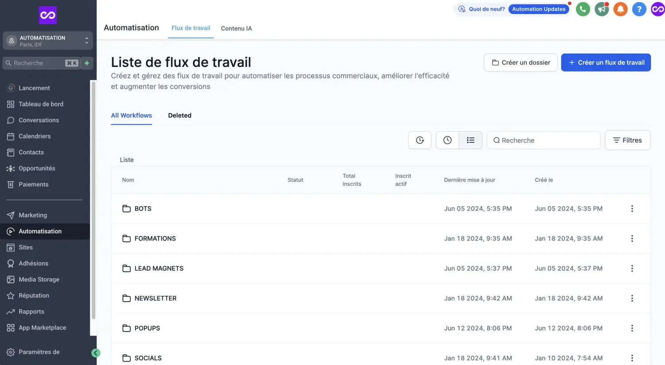
Task: Open the Filtres button
Action: (x=628, y=140)
